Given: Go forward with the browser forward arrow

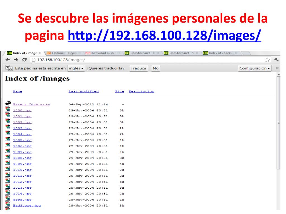Looking at the screenshot, I should pos(16,60).
